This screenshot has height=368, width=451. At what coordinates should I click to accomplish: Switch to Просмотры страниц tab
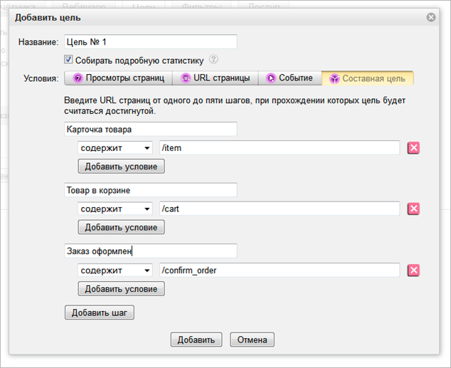click(x=118, y=78)
